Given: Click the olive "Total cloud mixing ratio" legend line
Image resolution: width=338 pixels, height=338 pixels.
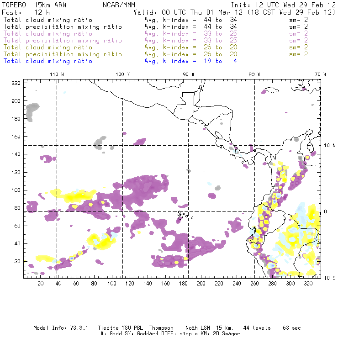Looking at the screenshot, I should click(48, 48).
